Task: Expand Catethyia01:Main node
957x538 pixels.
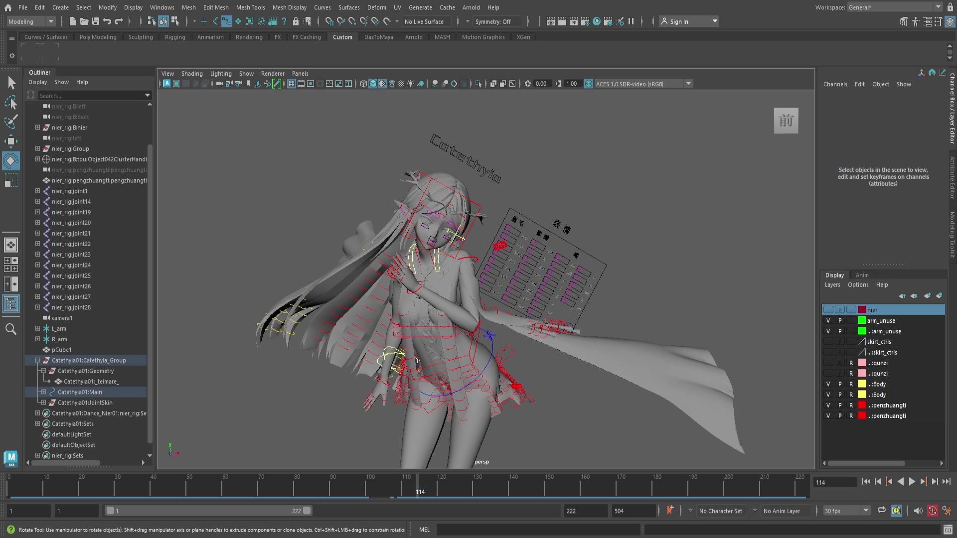Action: click(43, 392)
